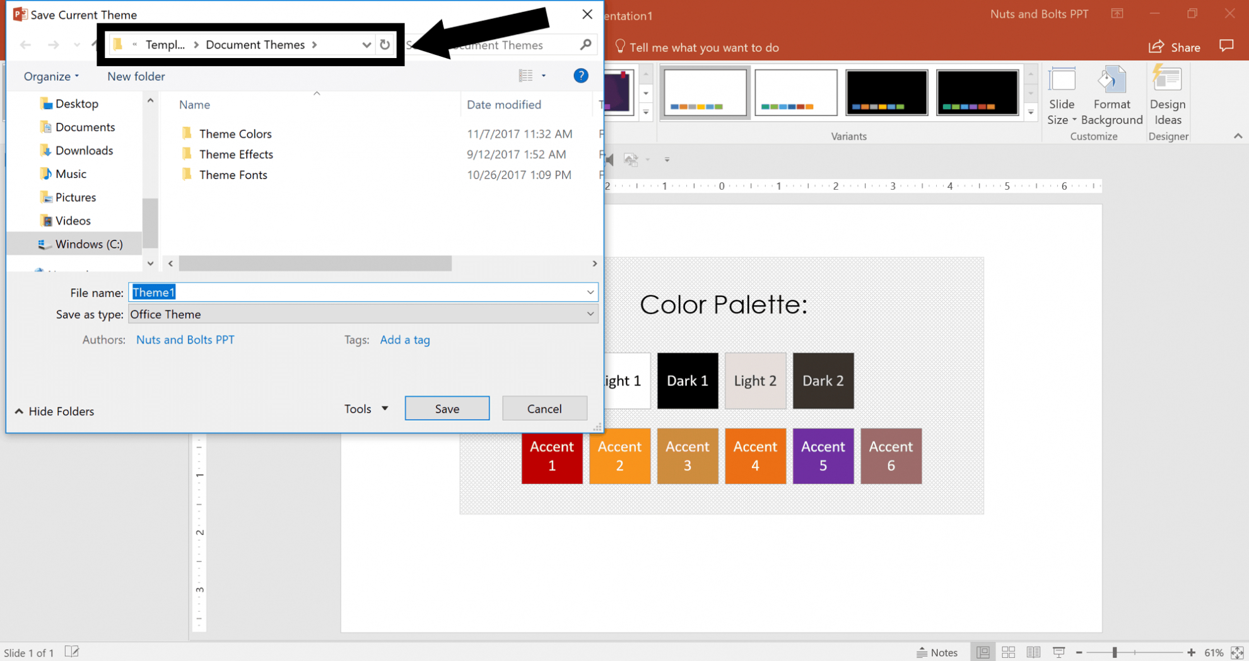Collapse the ribbon with the chevron
1249x661 pixels.
pyautogui.click(x=1238, y=136)
